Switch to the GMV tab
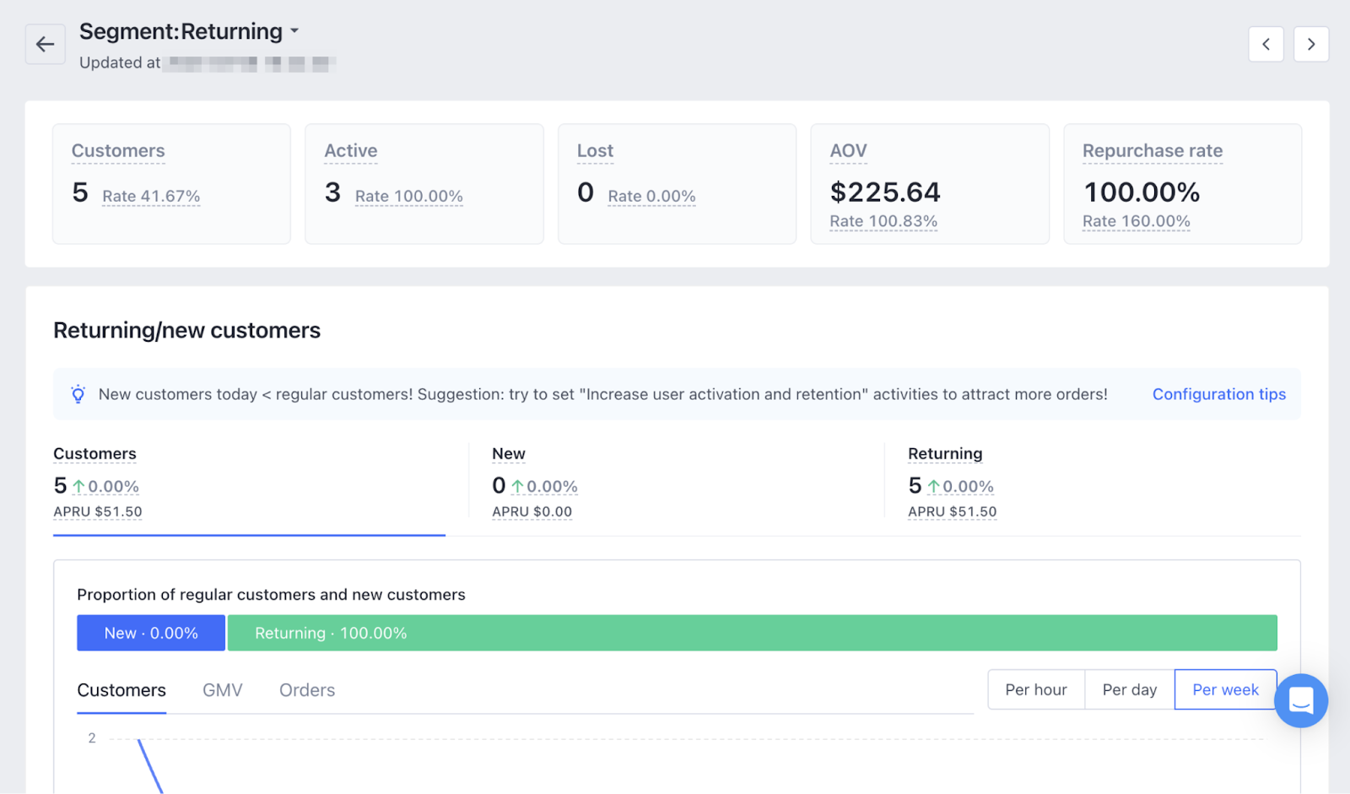This screenshot has width=1350, height=794. 223,690
